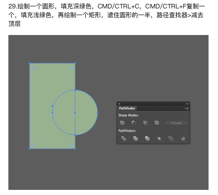Click the Minus Front shape mode icon
The image size is (218, 195).
(134, 122)
